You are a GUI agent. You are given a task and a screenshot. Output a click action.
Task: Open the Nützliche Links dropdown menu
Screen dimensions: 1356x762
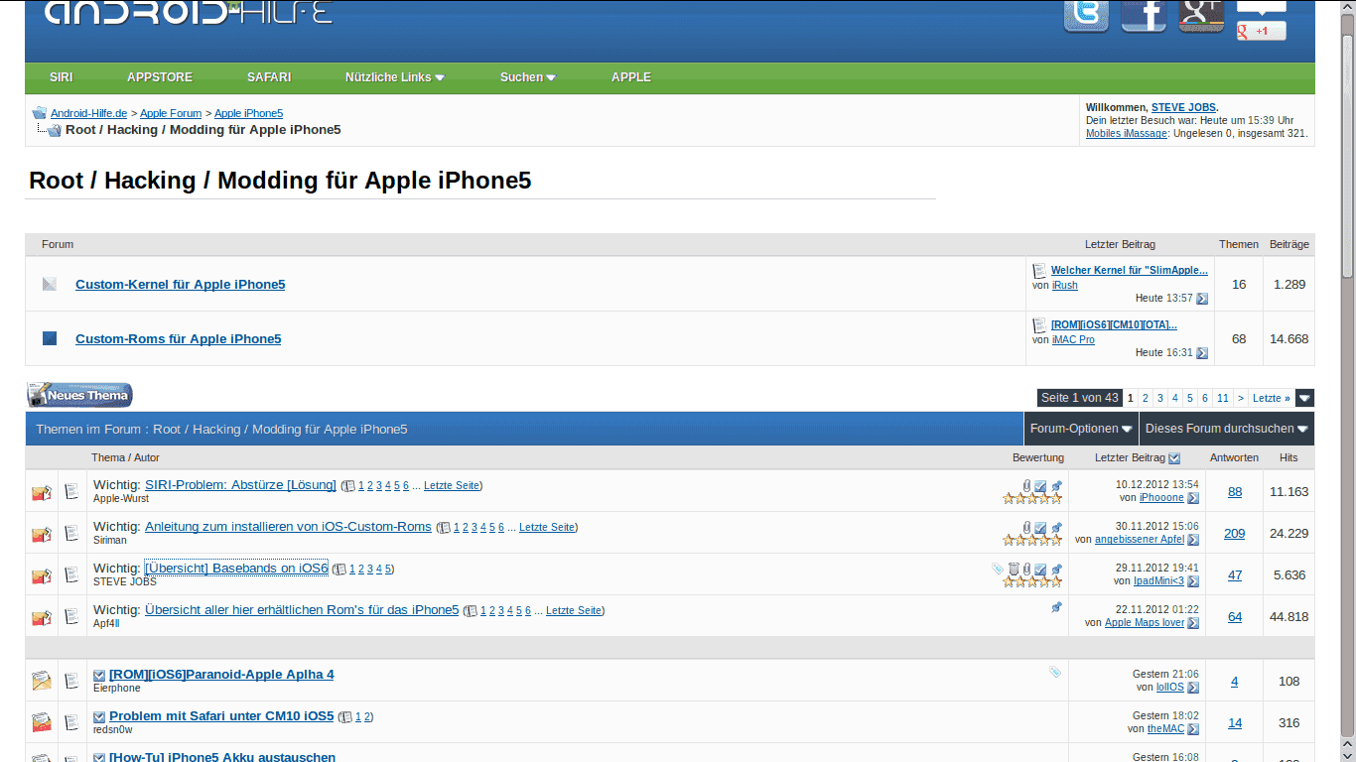394,77
